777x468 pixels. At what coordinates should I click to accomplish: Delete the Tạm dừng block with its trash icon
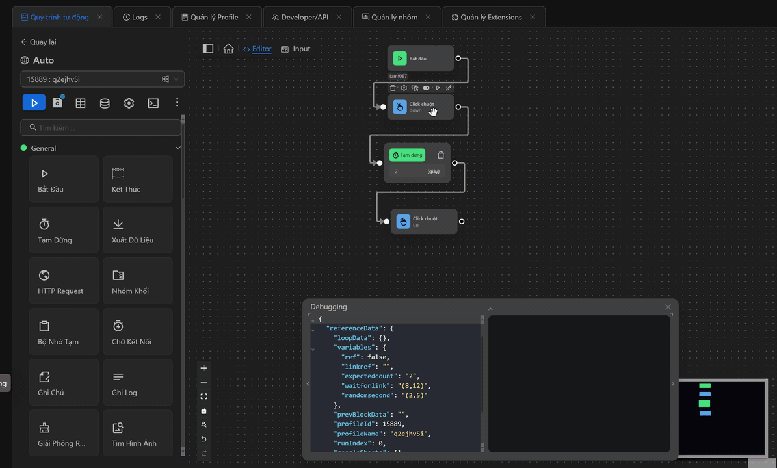tap(441, 155)
